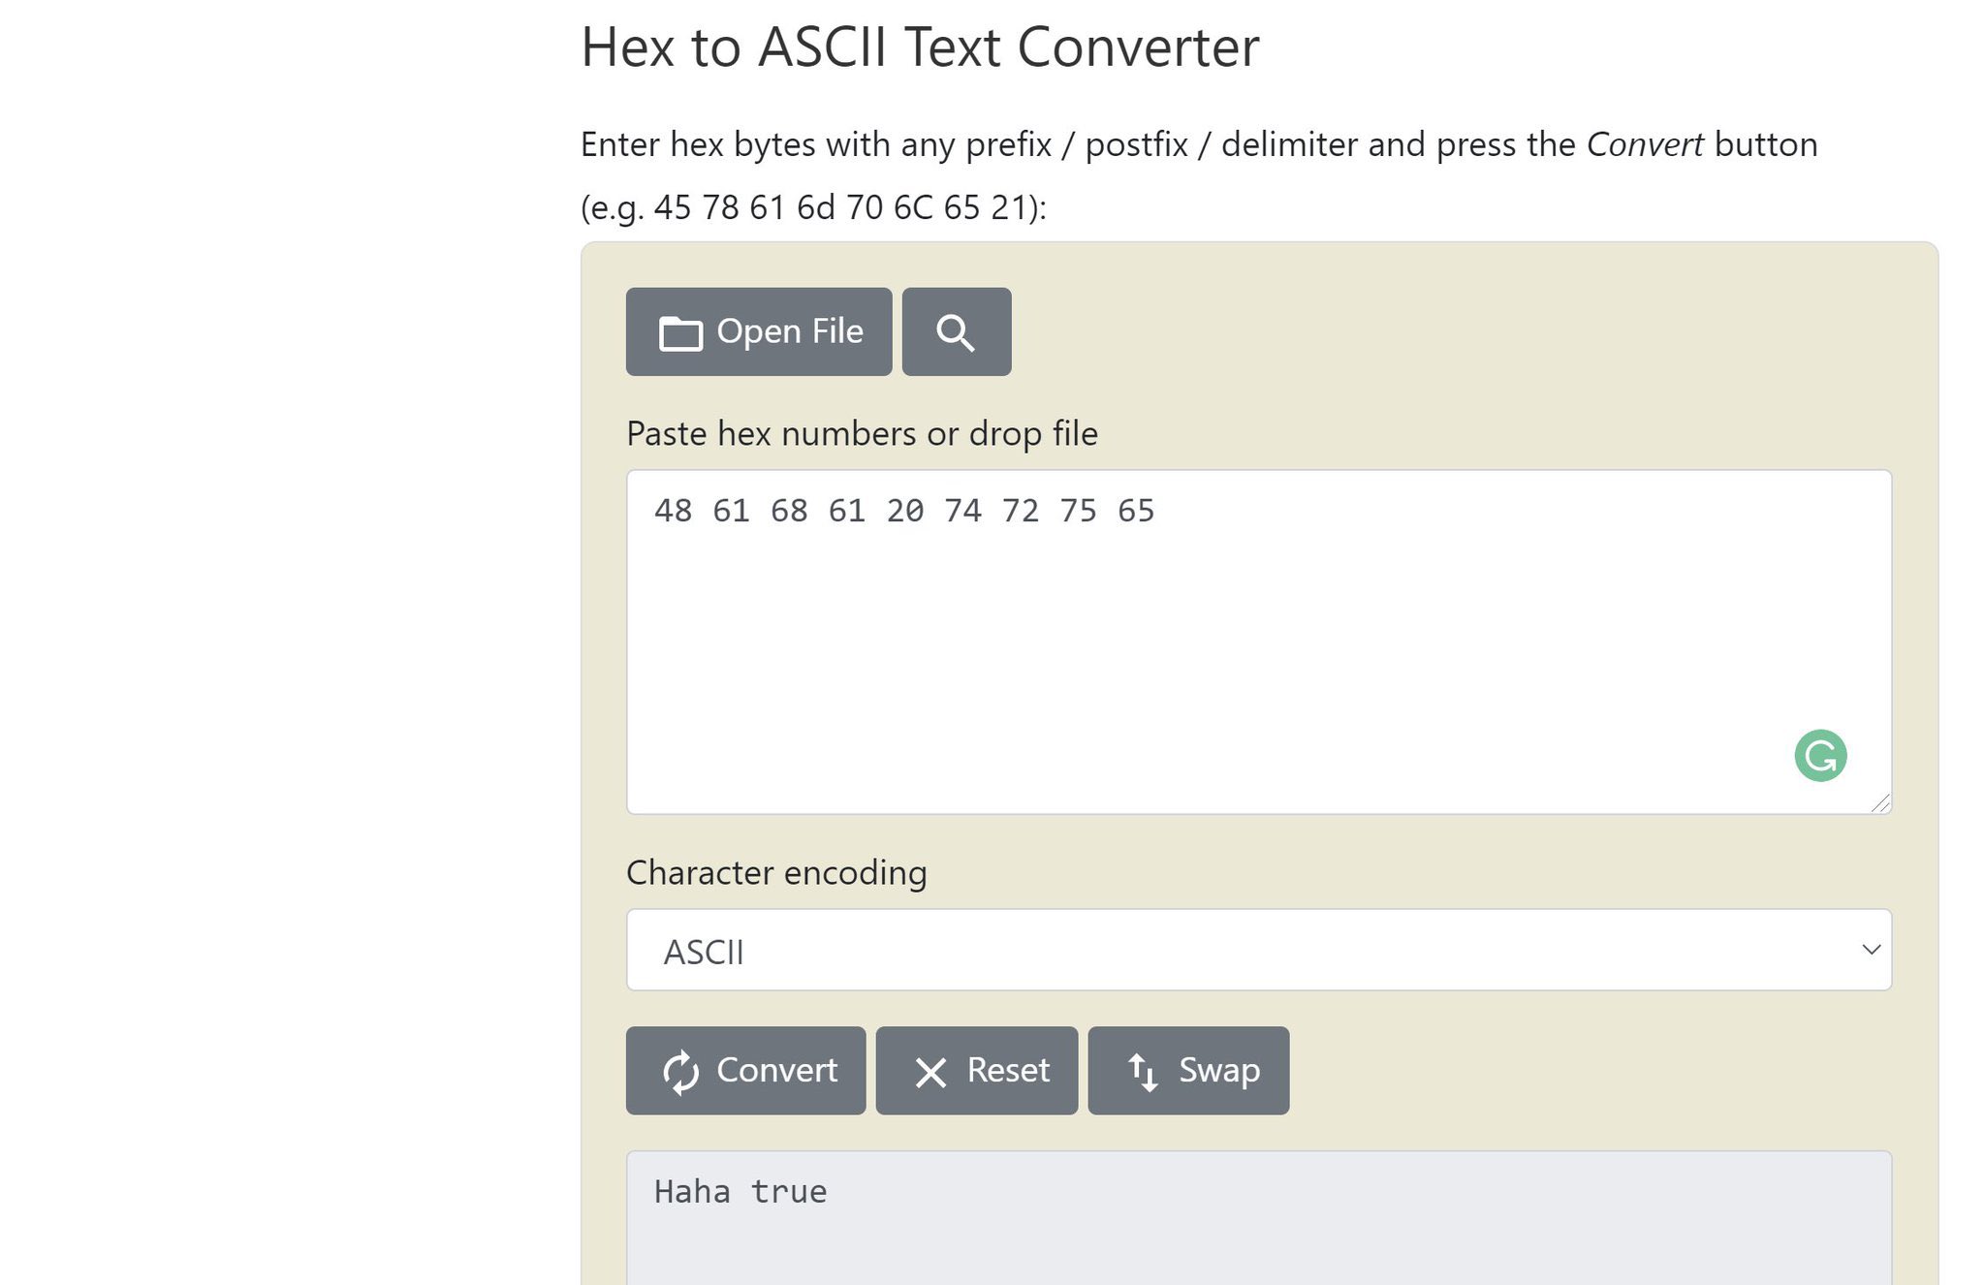Click the "Hex to ASCII Text Converter" heading
Viewport: 1985px width, 1285px height.
[919, 47]
